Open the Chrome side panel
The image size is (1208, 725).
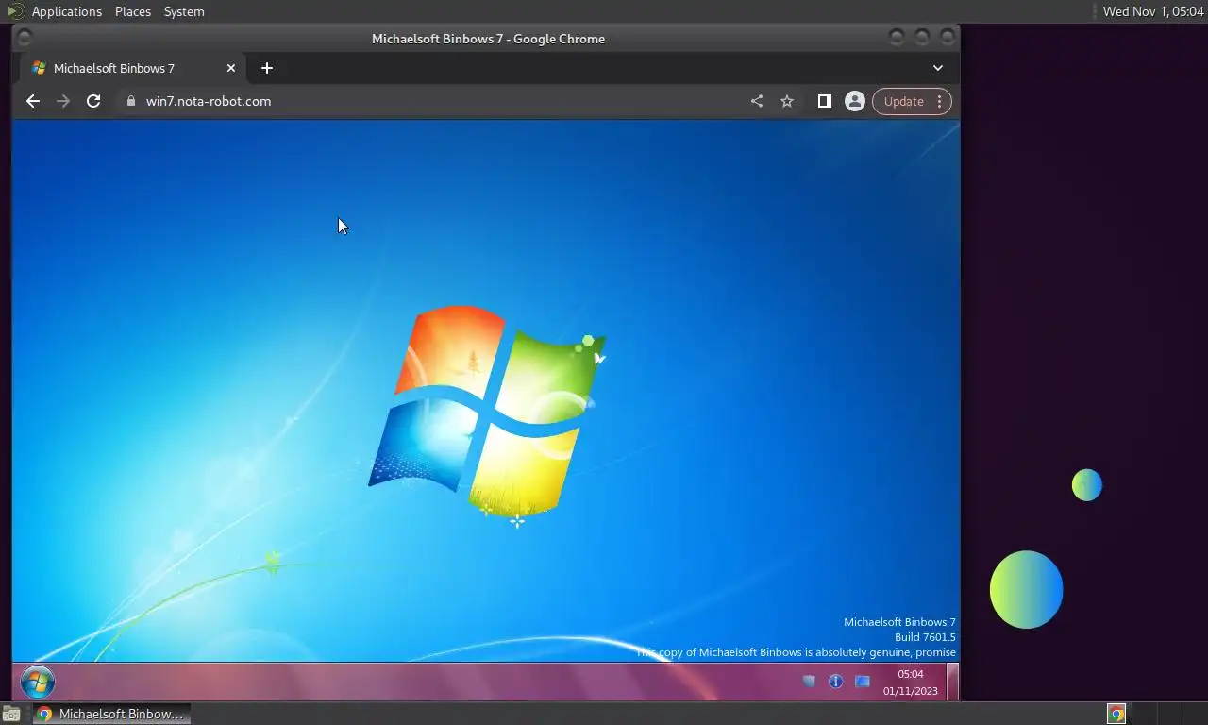[x=825, y=101]
